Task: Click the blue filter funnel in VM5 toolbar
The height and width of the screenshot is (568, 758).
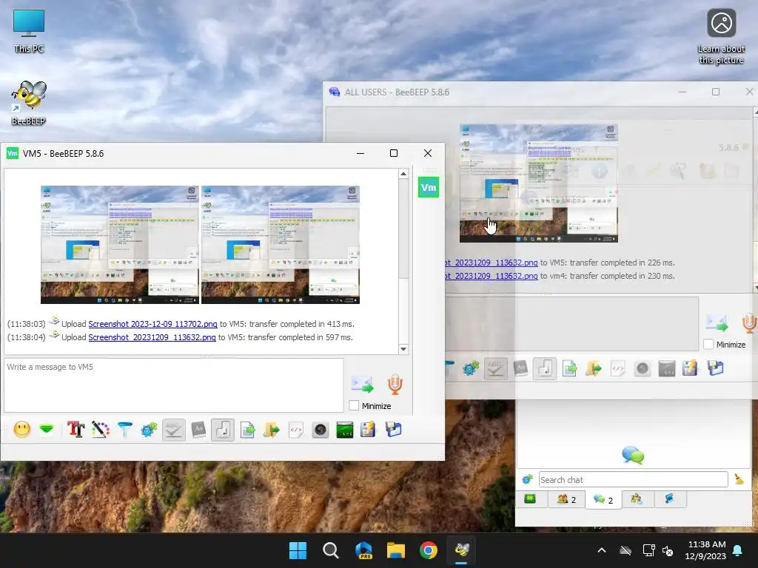Action: pyautogui.click(x=124, y=430)
